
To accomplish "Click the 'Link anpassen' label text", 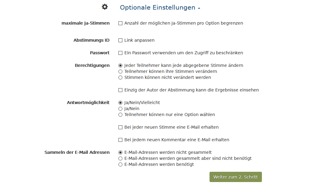I will [x=139, y=40].
